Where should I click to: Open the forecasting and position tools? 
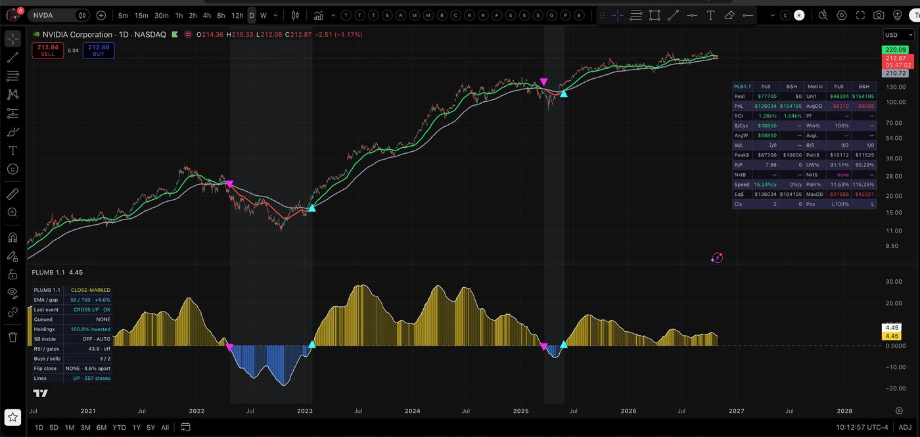[12, 114]
